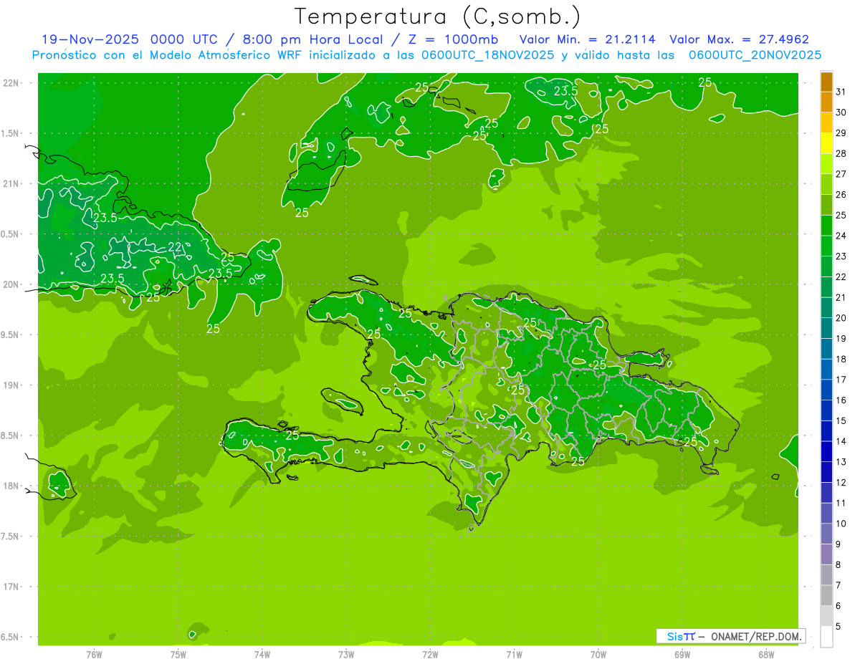860x664 pixels.
Task: Click the yellow swatch between 28 and 29
Action: (x=826, y=143)
